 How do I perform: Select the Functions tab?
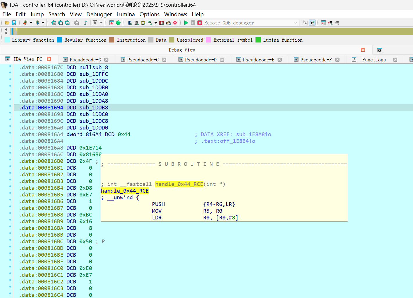coord(374,60)
